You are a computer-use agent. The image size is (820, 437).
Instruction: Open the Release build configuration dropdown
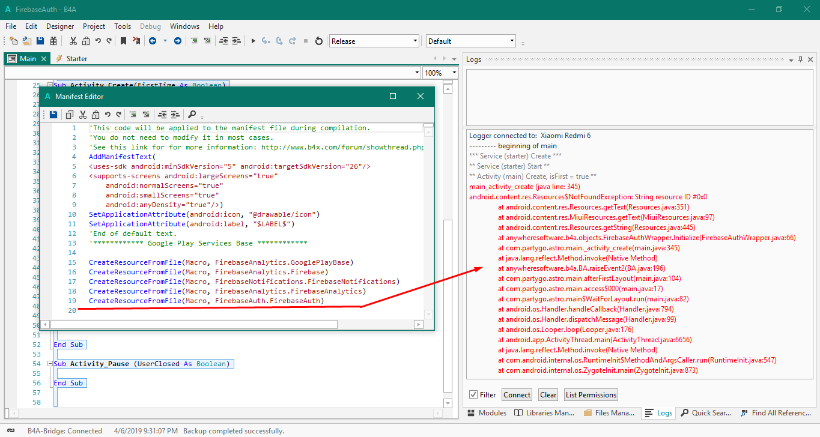click(x=415, y=41)
